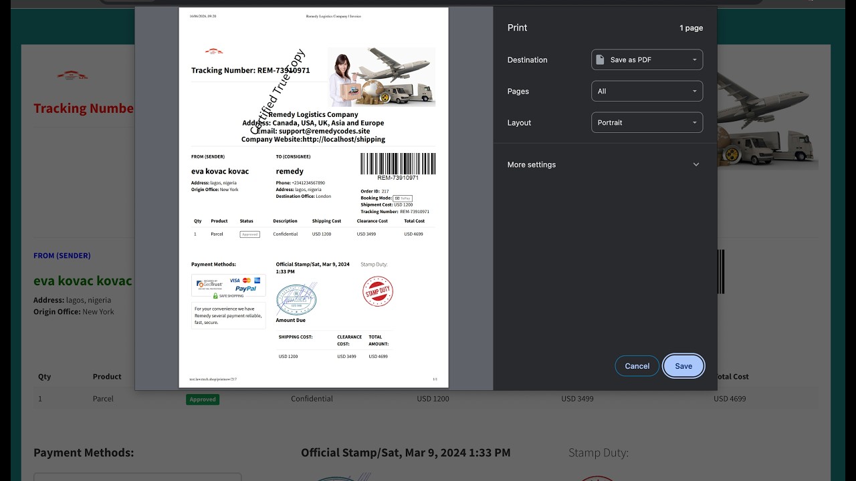Click 'Tracking Number: REM-73910971' heading in preview
Image resolution: width=856 pixels, height=481 pixels.
point(250,70)
